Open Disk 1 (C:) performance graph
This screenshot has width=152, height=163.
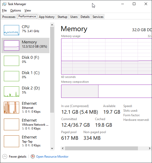[x=12, y=76]
